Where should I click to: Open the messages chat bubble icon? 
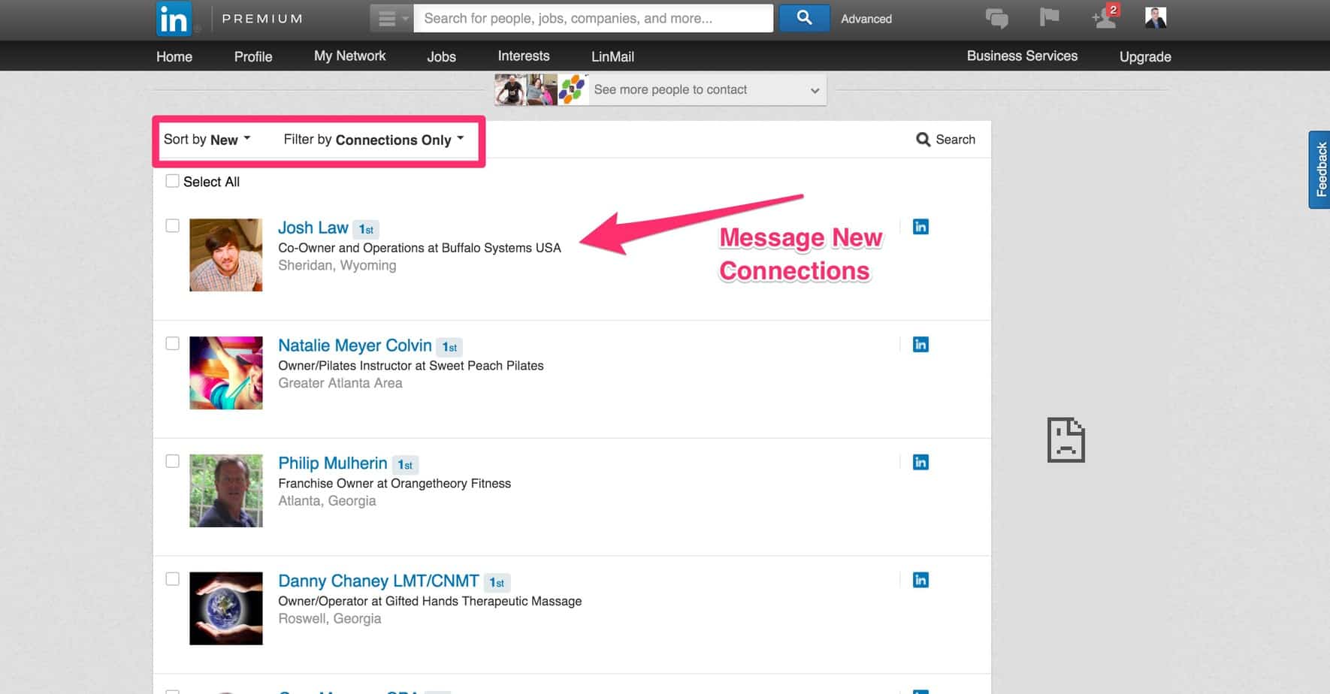point(996,18)
